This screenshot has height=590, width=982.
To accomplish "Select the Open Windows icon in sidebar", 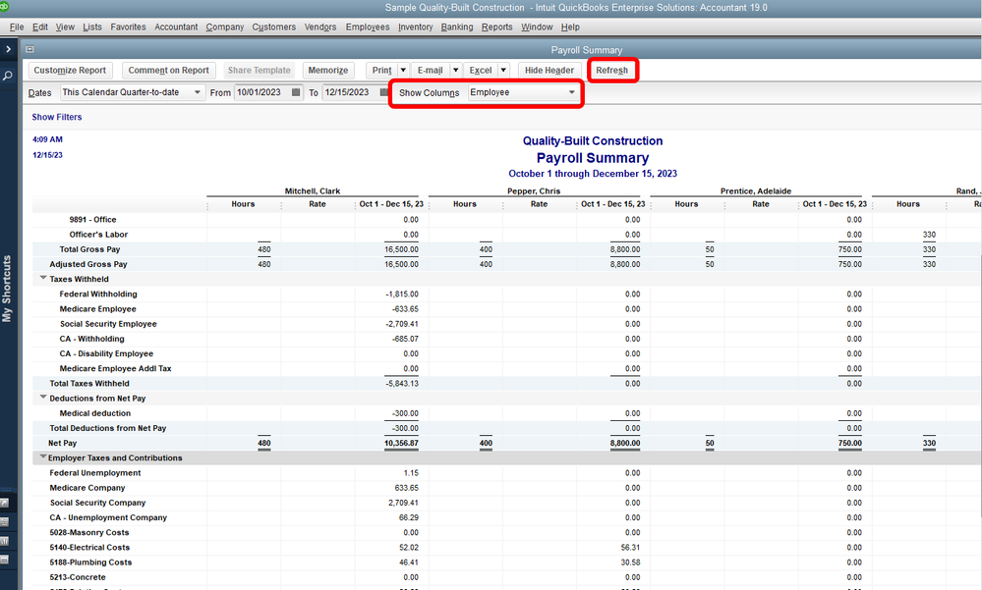I will click(x=4, y=560).
